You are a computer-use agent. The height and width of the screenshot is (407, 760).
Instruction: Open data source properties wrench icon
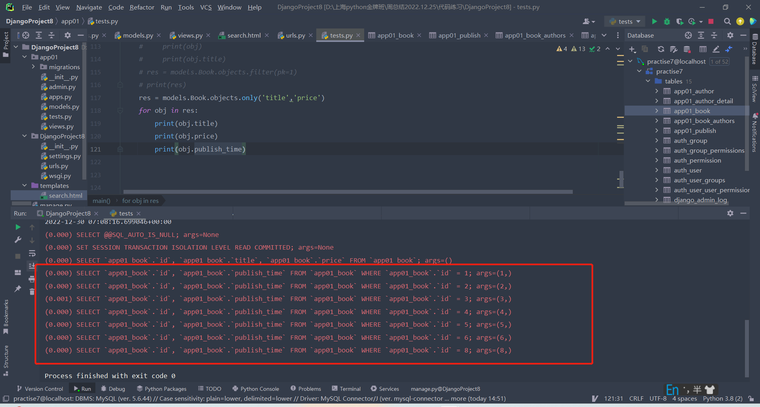pyautogui.click(x=673, y=49)
